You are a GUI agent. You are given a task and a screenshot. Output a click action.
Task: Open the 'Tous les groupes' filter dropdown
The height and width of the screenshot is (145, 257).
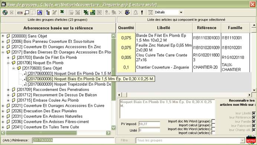click(243, 141)
